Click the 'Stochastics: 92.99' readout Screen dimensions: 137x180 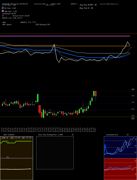coord(9,14)
